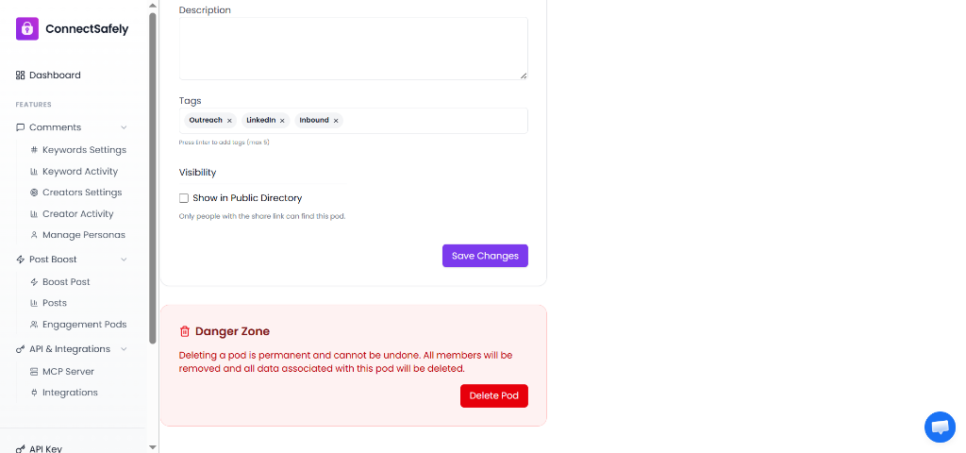This screenshot has width=966, height=453.
Task: Collapse the Post Boost section chevron
Action: pyautogui.click(x=124, y=260)
